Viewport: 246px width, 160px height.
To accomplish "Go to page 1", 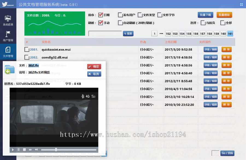I will [154, 34].
